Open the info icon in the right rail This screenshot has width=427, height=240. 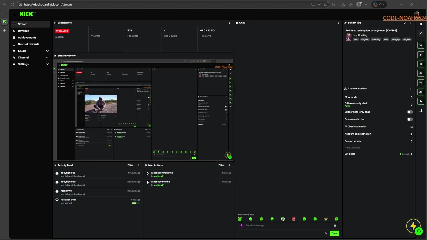tap(421, 24)
